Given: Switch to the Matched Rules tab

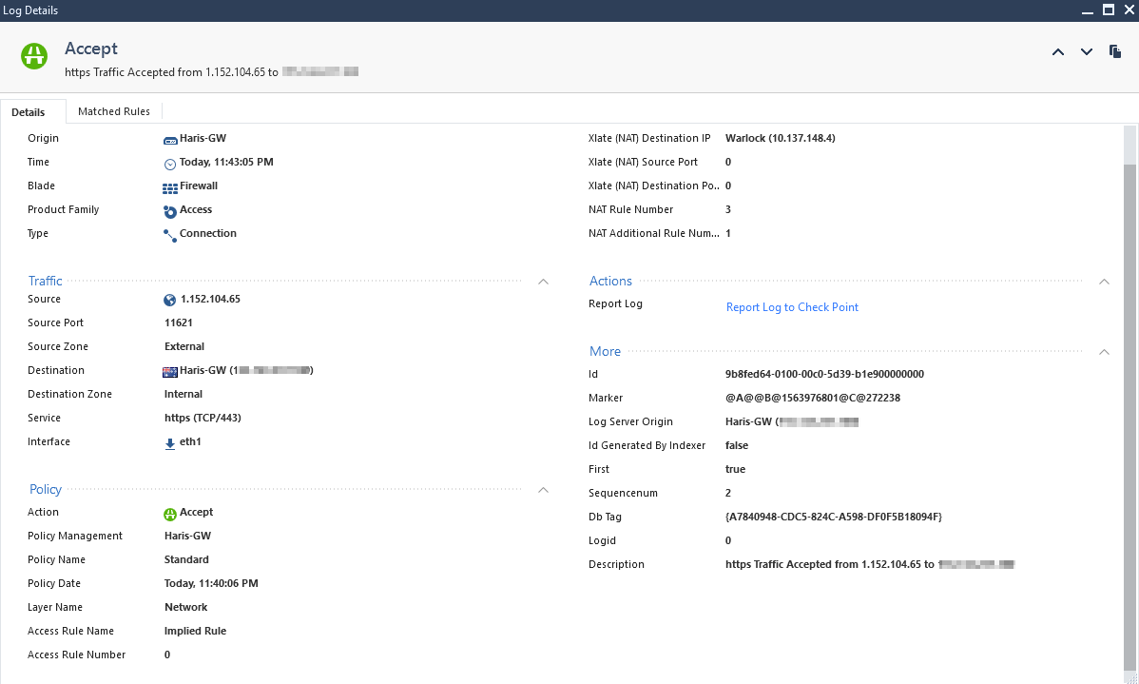Looking at the screenshot, I should coord(114,111).
